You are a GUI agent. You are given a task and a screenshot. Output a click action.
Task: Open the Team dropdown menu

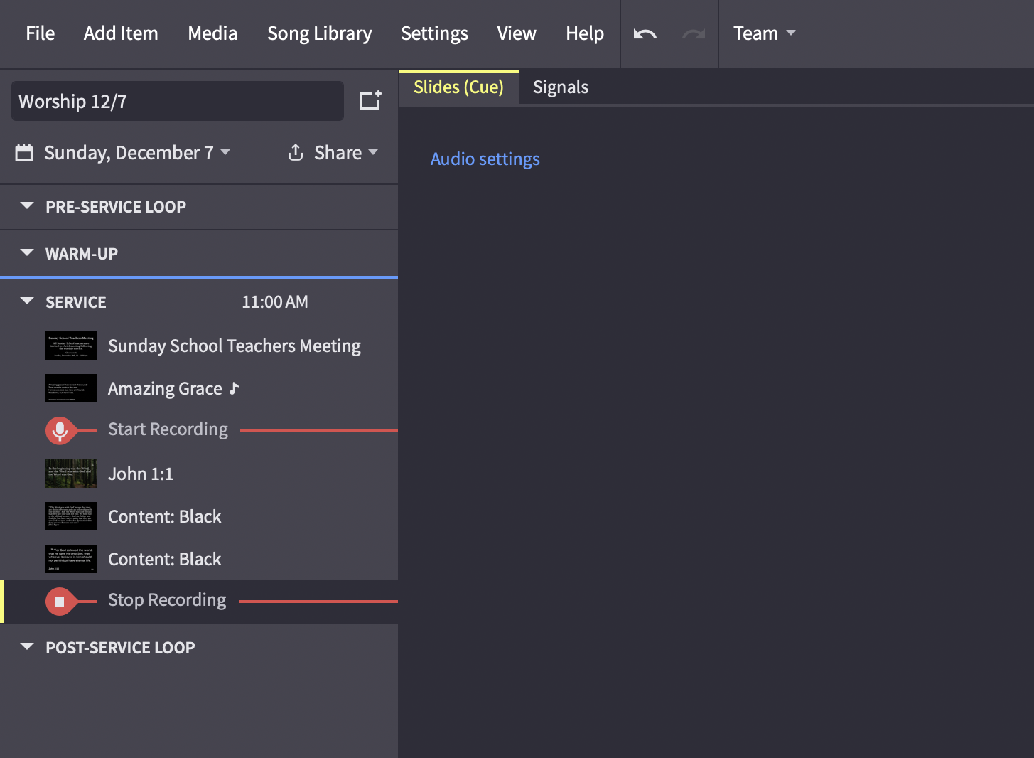tap(764, 33)
